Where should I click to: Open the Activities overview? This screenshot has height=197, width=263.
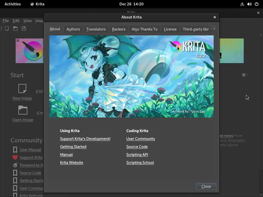tap(13, 4)
